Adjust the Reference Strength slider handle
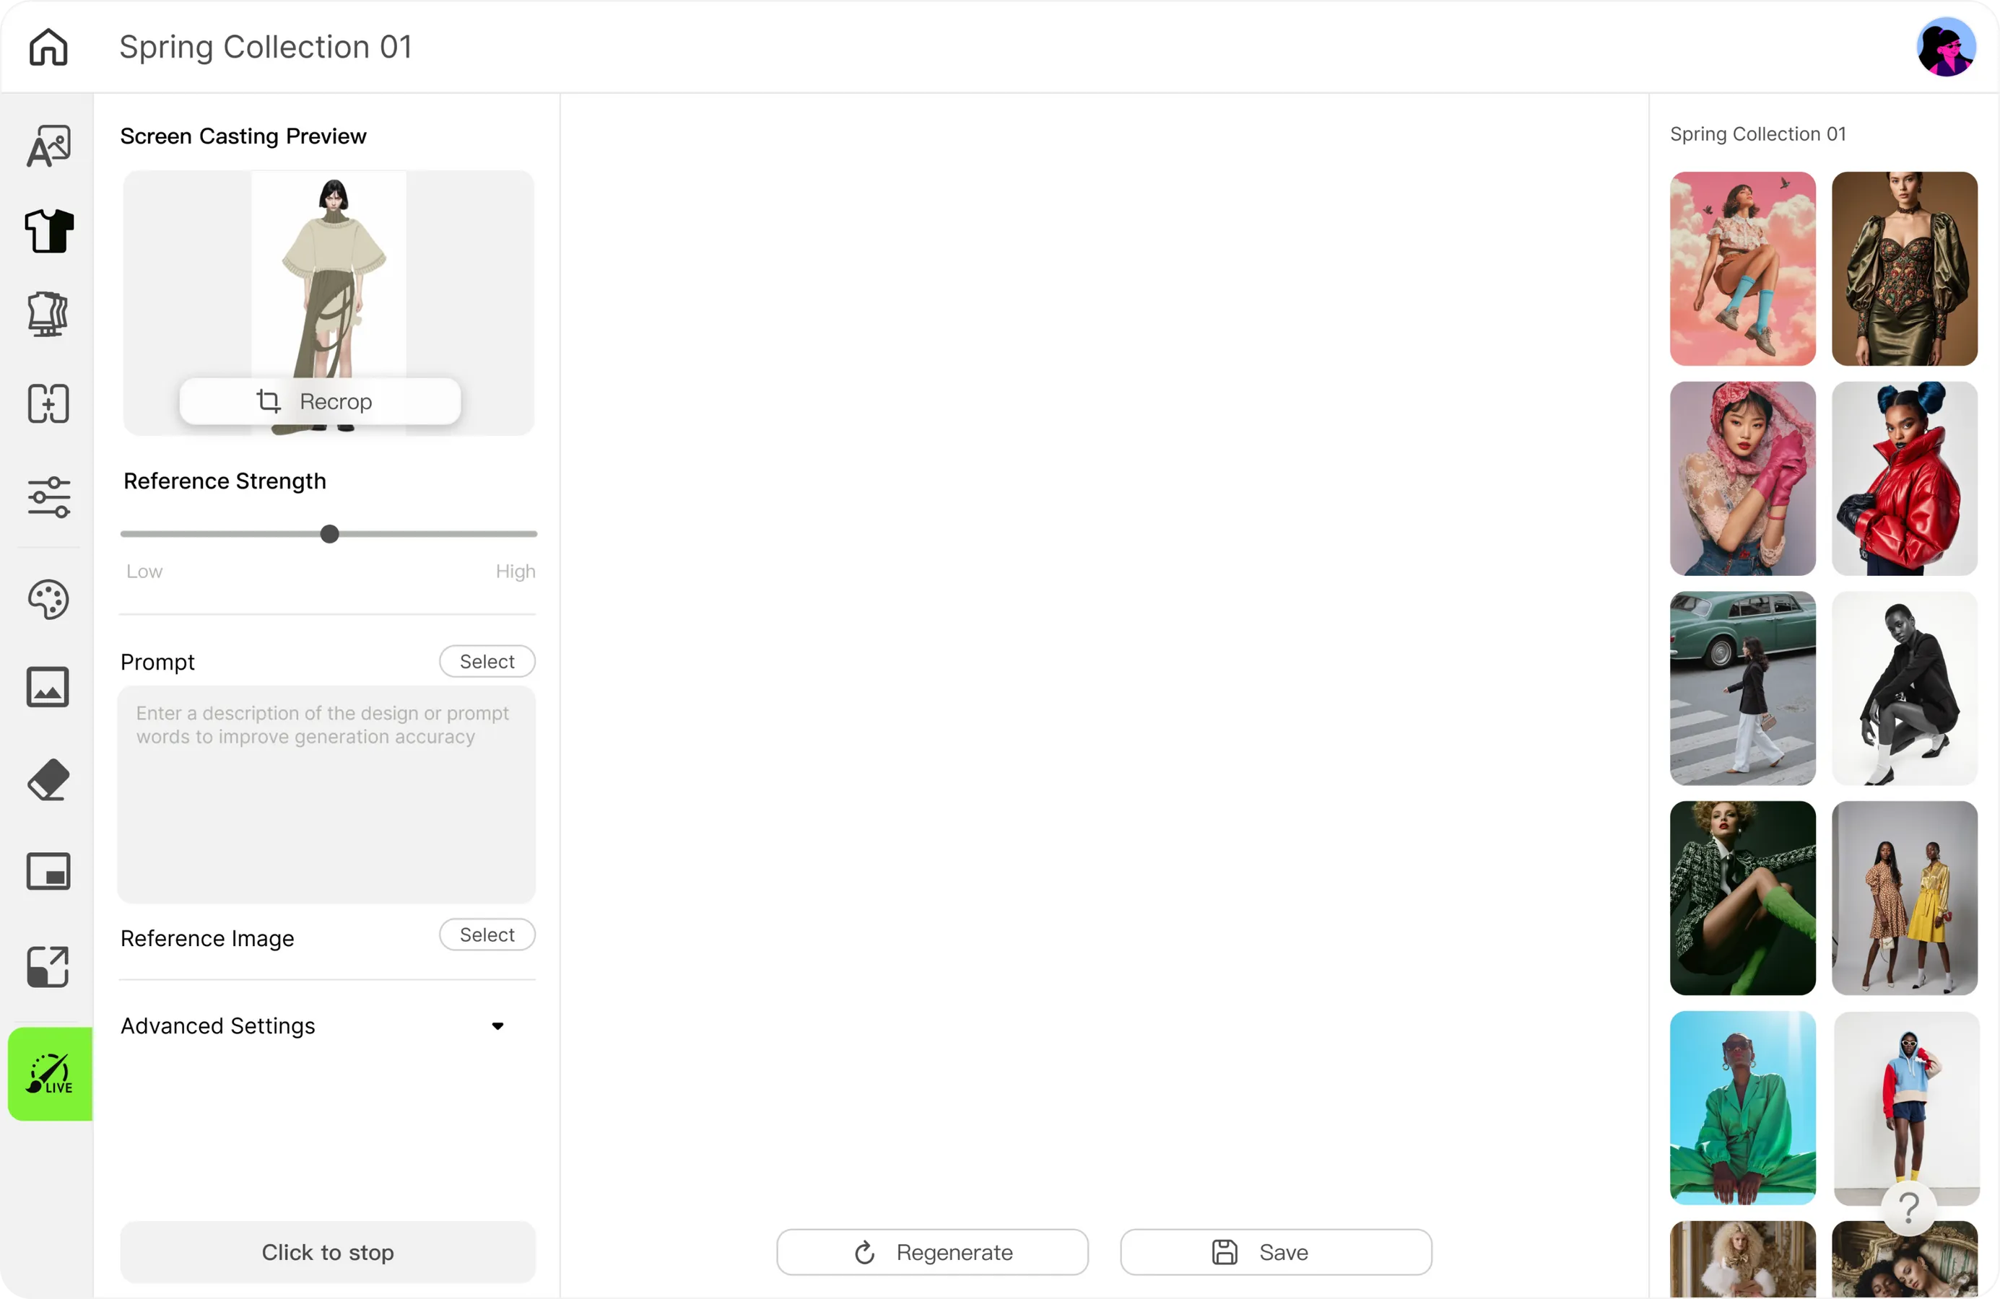This screenshot has width=2000, height=1299. click(329, 534)
